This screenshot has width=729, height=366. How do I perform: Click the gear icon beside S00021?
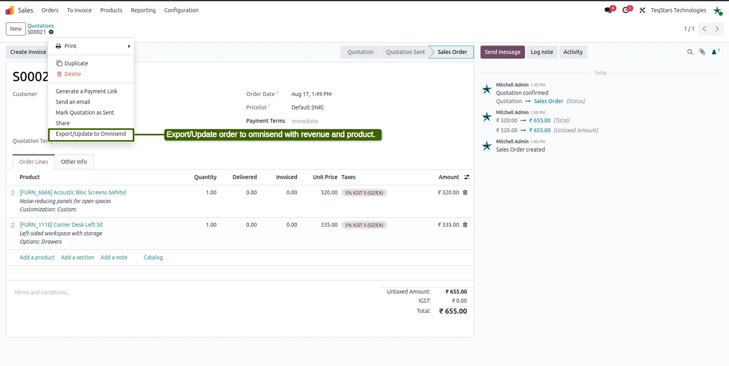[51, 32]
